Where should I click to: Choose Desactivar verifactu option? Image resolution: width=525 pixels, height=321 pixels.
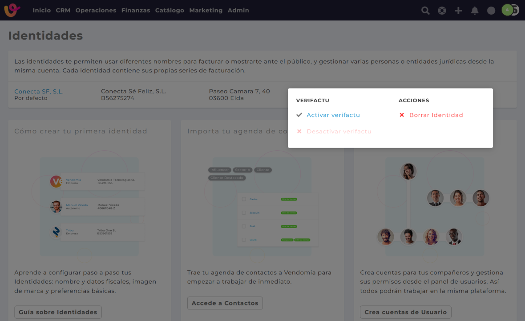pyautogui.click(x=339, y=132)
